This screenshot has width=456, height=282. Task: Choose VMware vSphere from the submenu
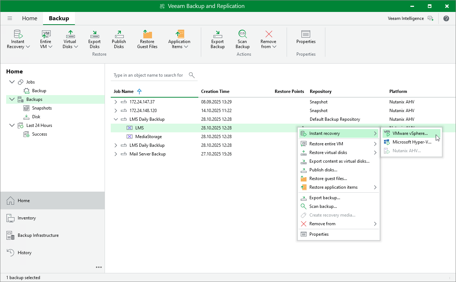[x=410, y=133]
